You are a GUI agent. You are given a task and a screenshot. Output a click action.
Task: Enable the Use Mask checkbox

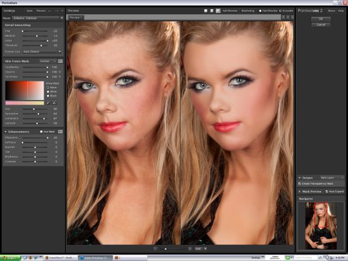(x=41, y=132)
